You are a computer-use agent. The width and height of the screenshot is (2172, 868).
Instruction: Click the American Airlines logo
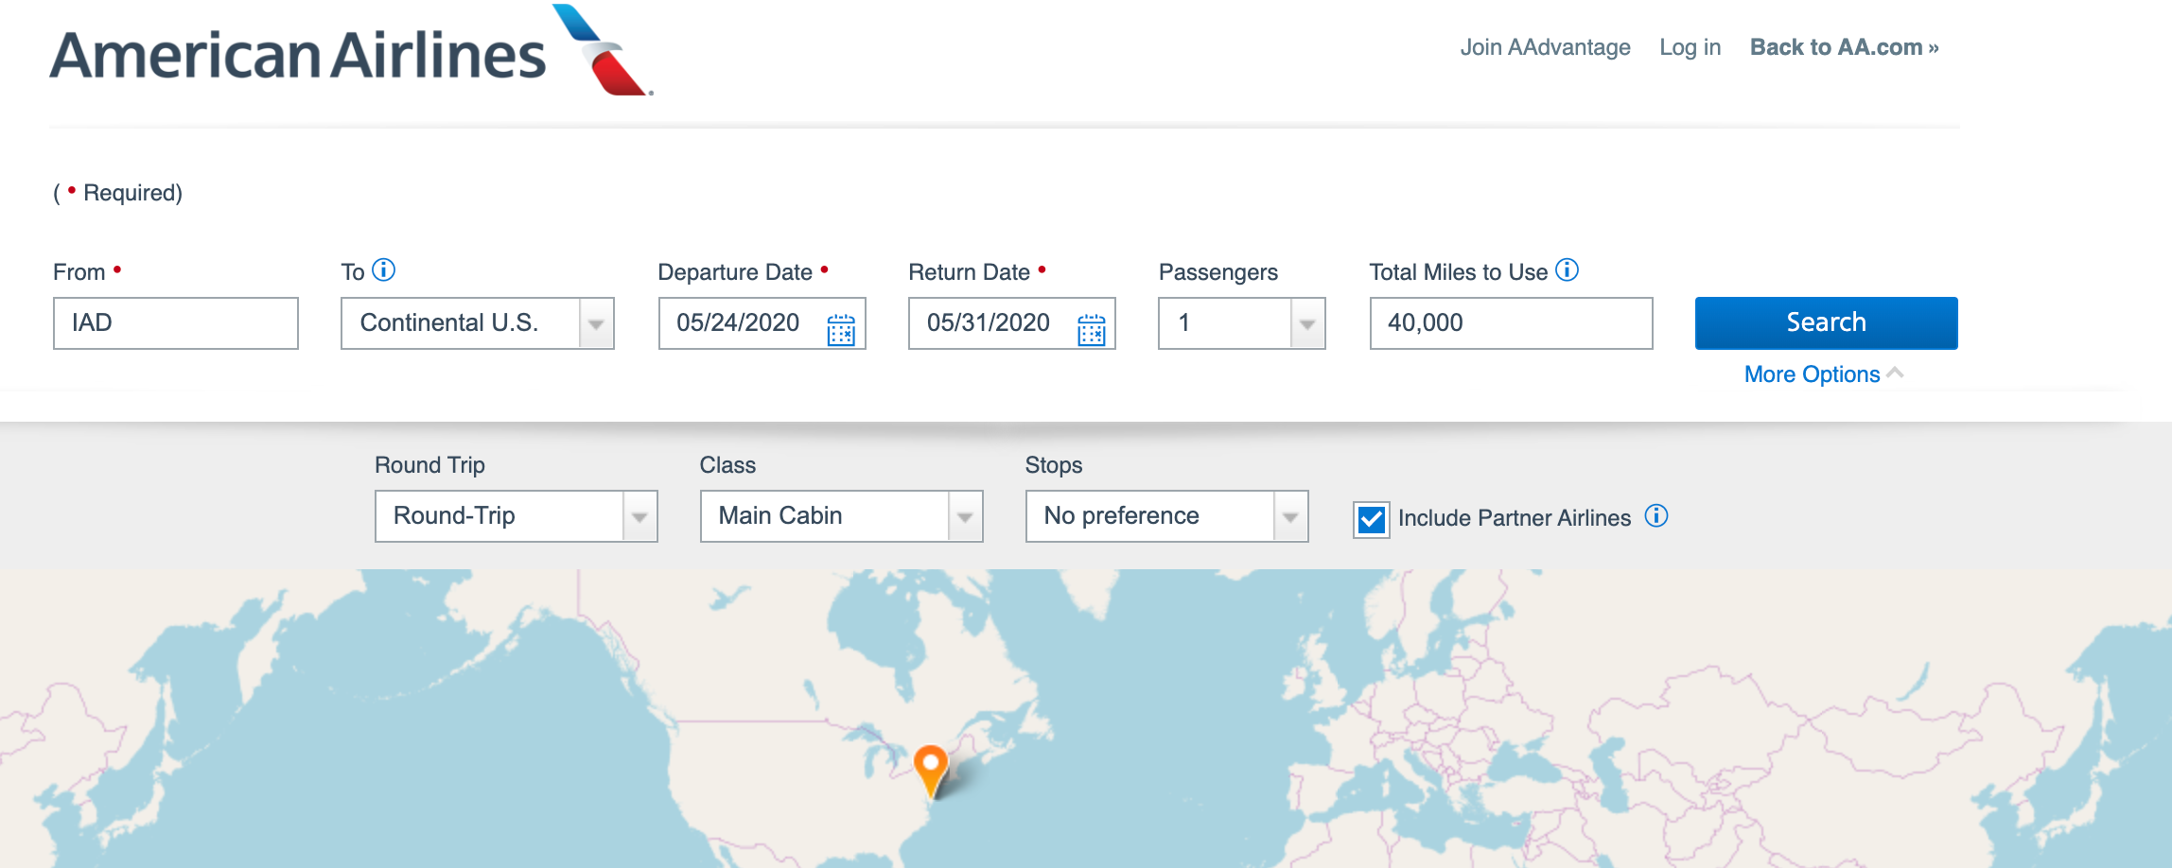pyautogui.click(x=350, y=53)
